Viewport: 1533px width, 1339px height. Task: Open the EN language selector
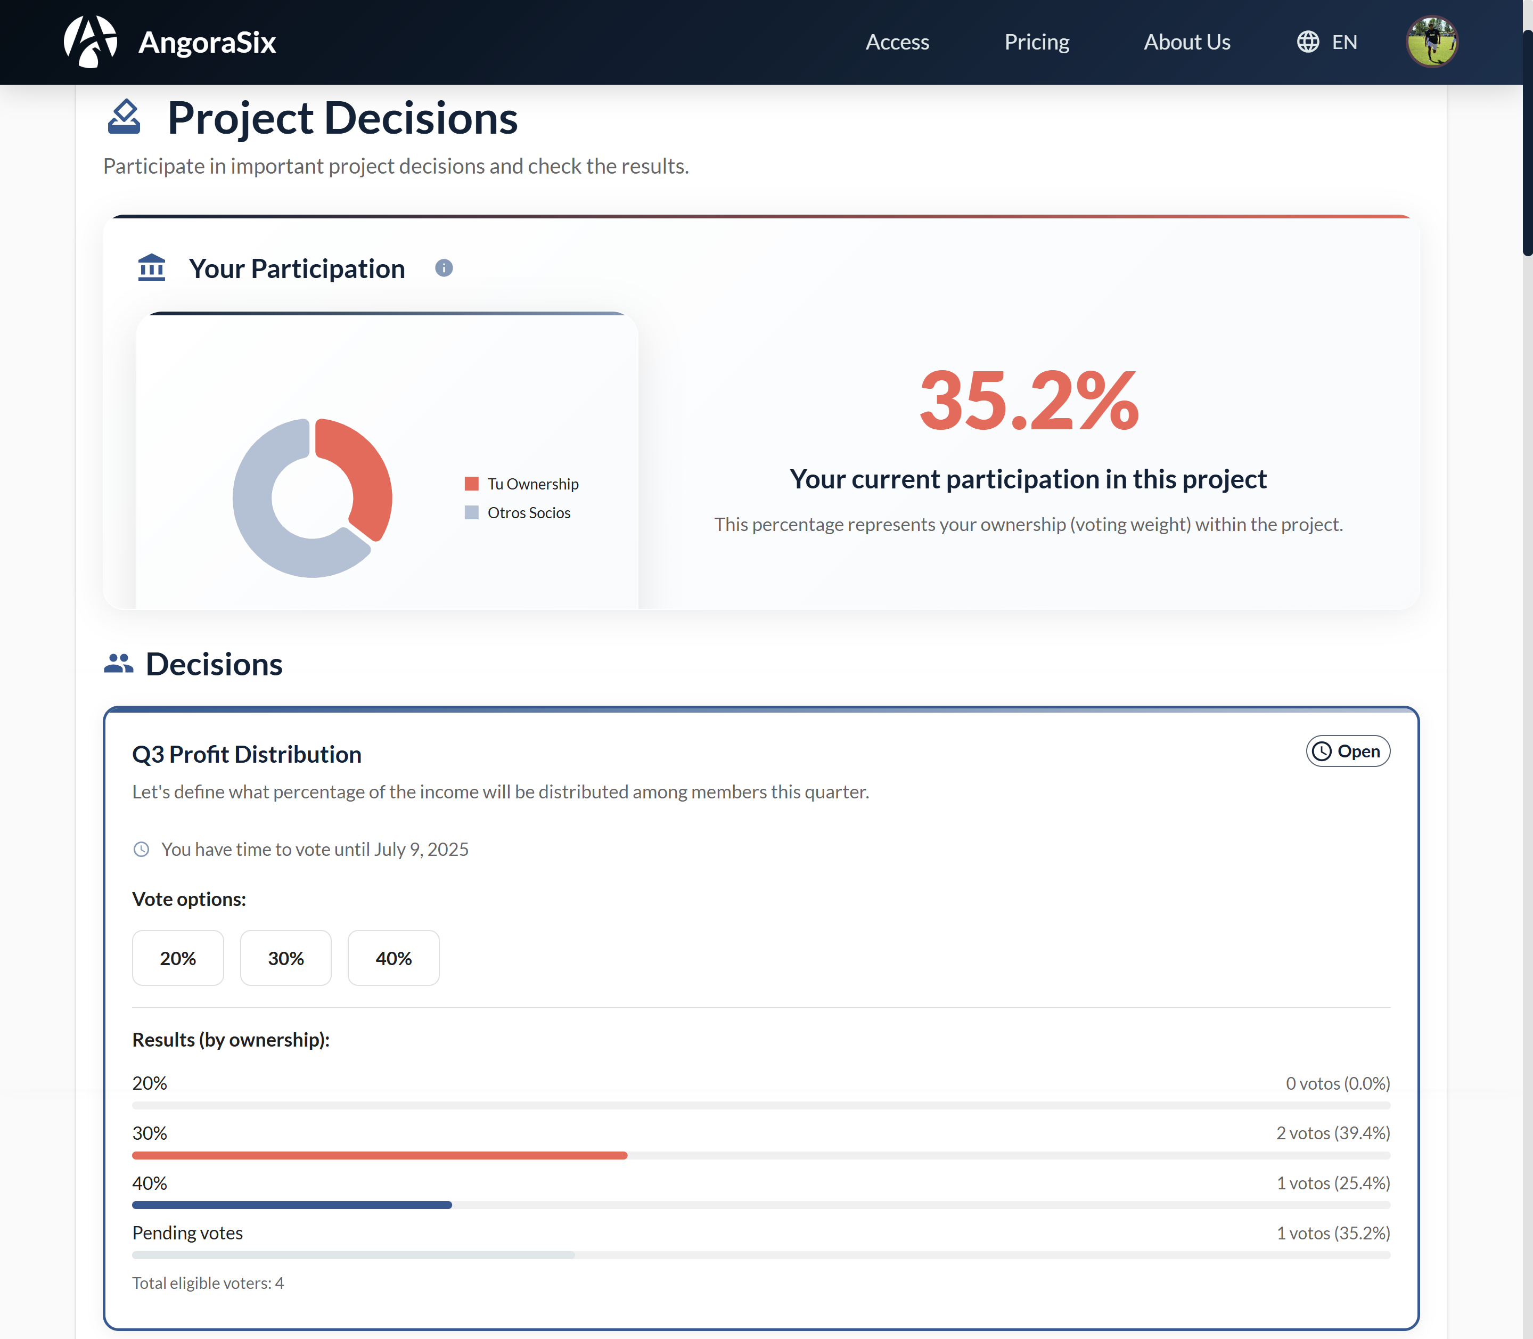[x=1345, y=42]
